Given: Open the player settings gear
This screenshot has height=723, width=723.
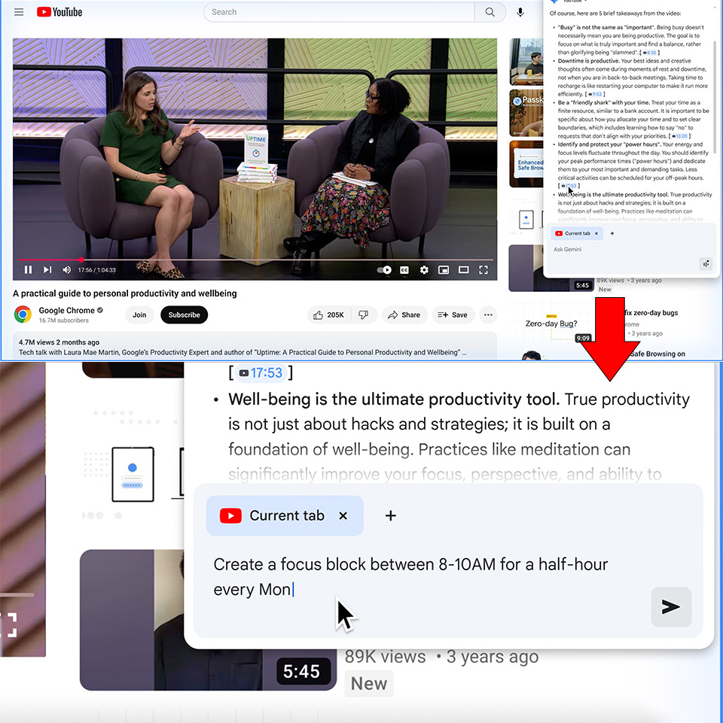Looking at the screenshot, I should coord(424,270).
